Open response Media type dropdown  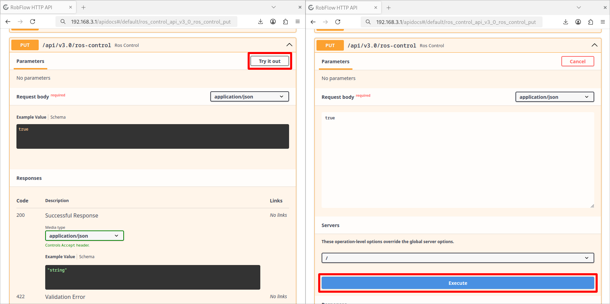(x=84, y=236)
